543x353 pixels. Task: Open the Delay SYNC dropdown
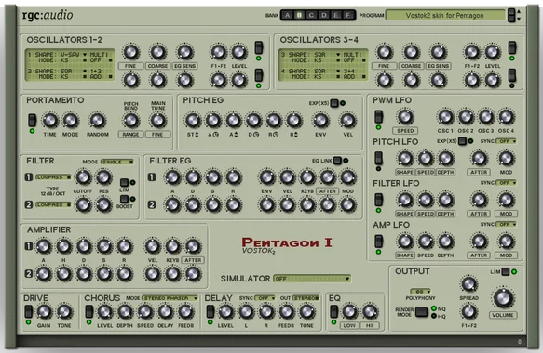(x=265, y=298)
